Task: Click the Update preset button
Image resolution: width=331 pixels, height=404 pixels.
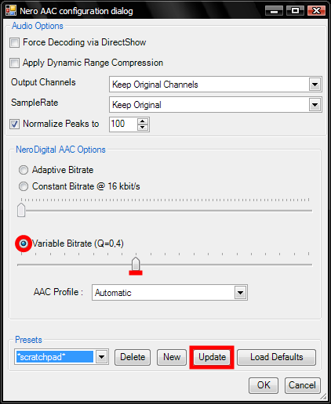Action: 212,357
